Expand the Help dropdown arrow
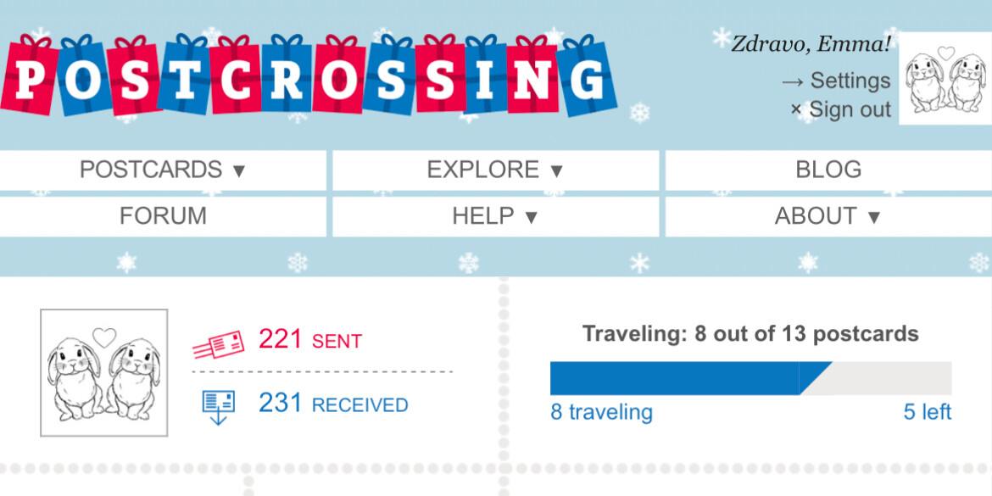The width and height of the screenshot is (992, 496). point(532,218)
